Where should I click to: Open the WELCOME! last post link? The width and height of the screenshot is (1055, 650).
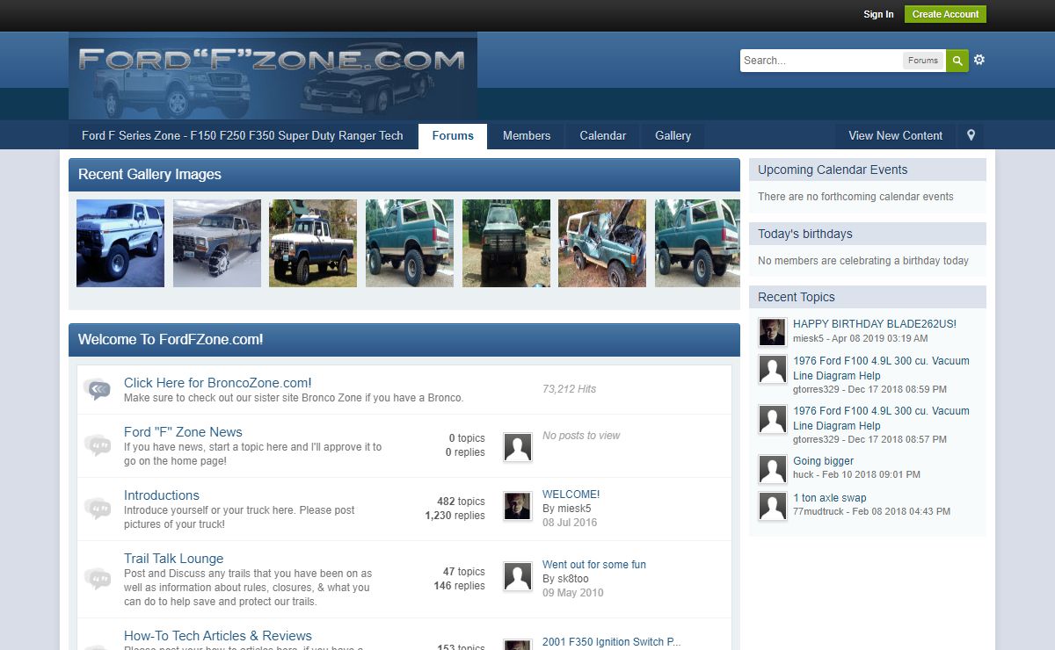pyautogui.click(x=571, y=495)
